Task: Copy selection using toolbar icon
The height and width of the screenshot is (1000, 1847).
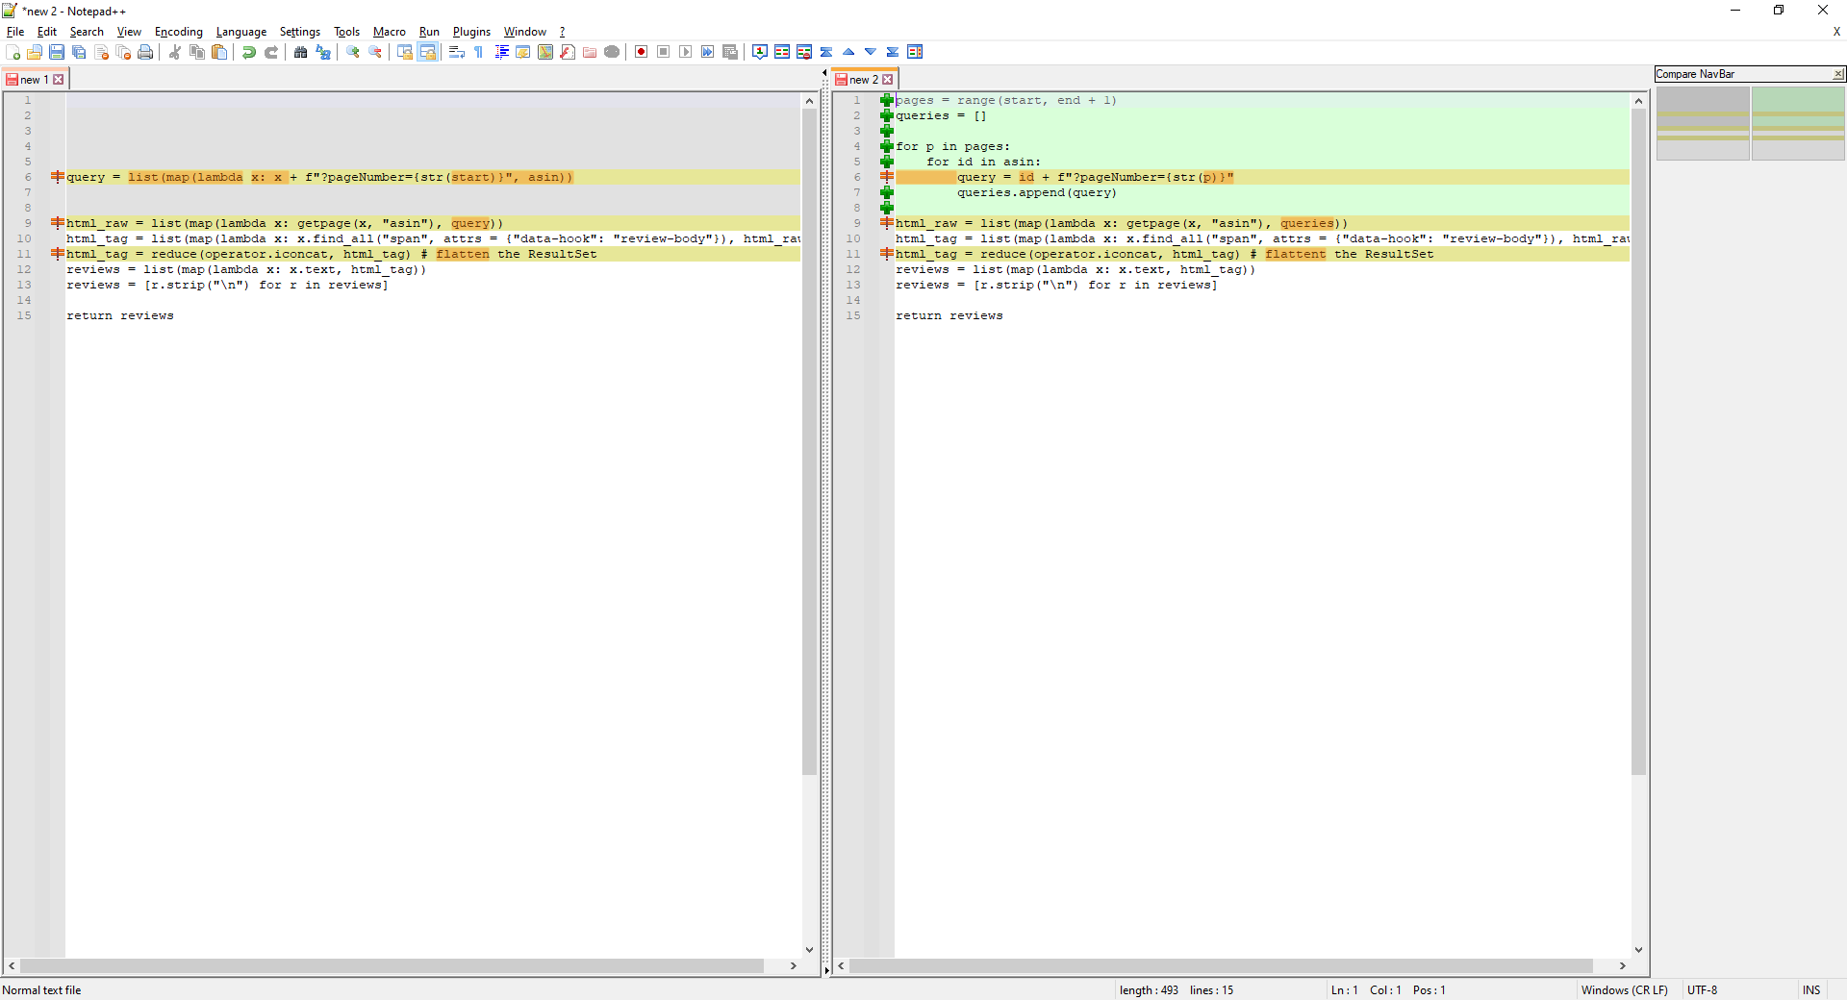Action: coord(197,52)
